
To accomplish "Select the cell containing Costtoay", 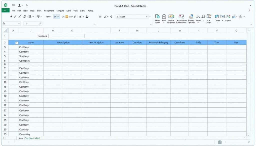I will 31,125.
